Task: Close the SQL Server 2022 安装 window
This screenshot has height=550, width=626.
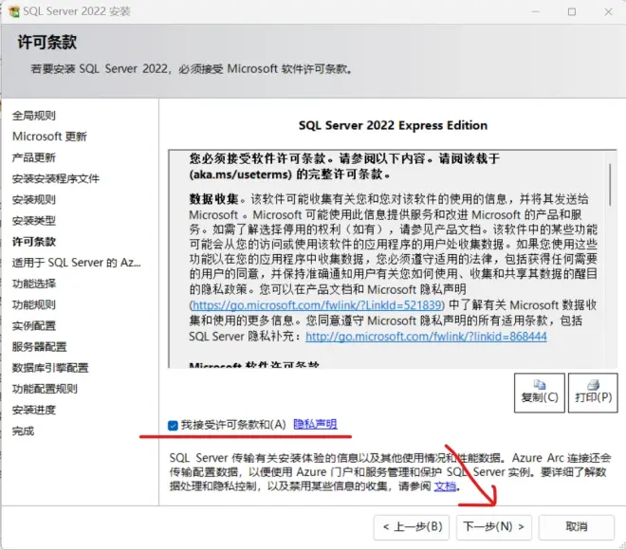Action: [x=608, y=11]
